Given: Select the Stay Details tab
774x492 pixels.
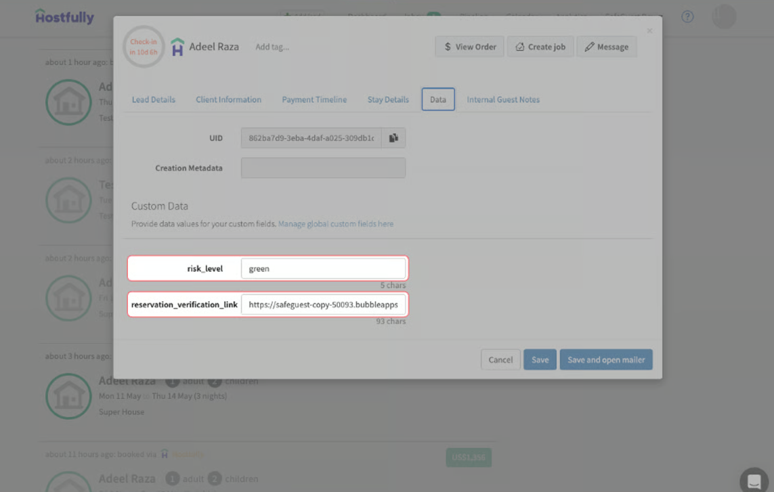Looking at the screenshot, I should point(388,99).
